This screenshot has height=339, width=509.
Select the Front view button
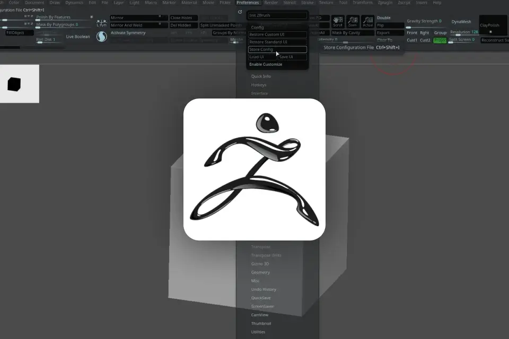click(x=412, y=33)
